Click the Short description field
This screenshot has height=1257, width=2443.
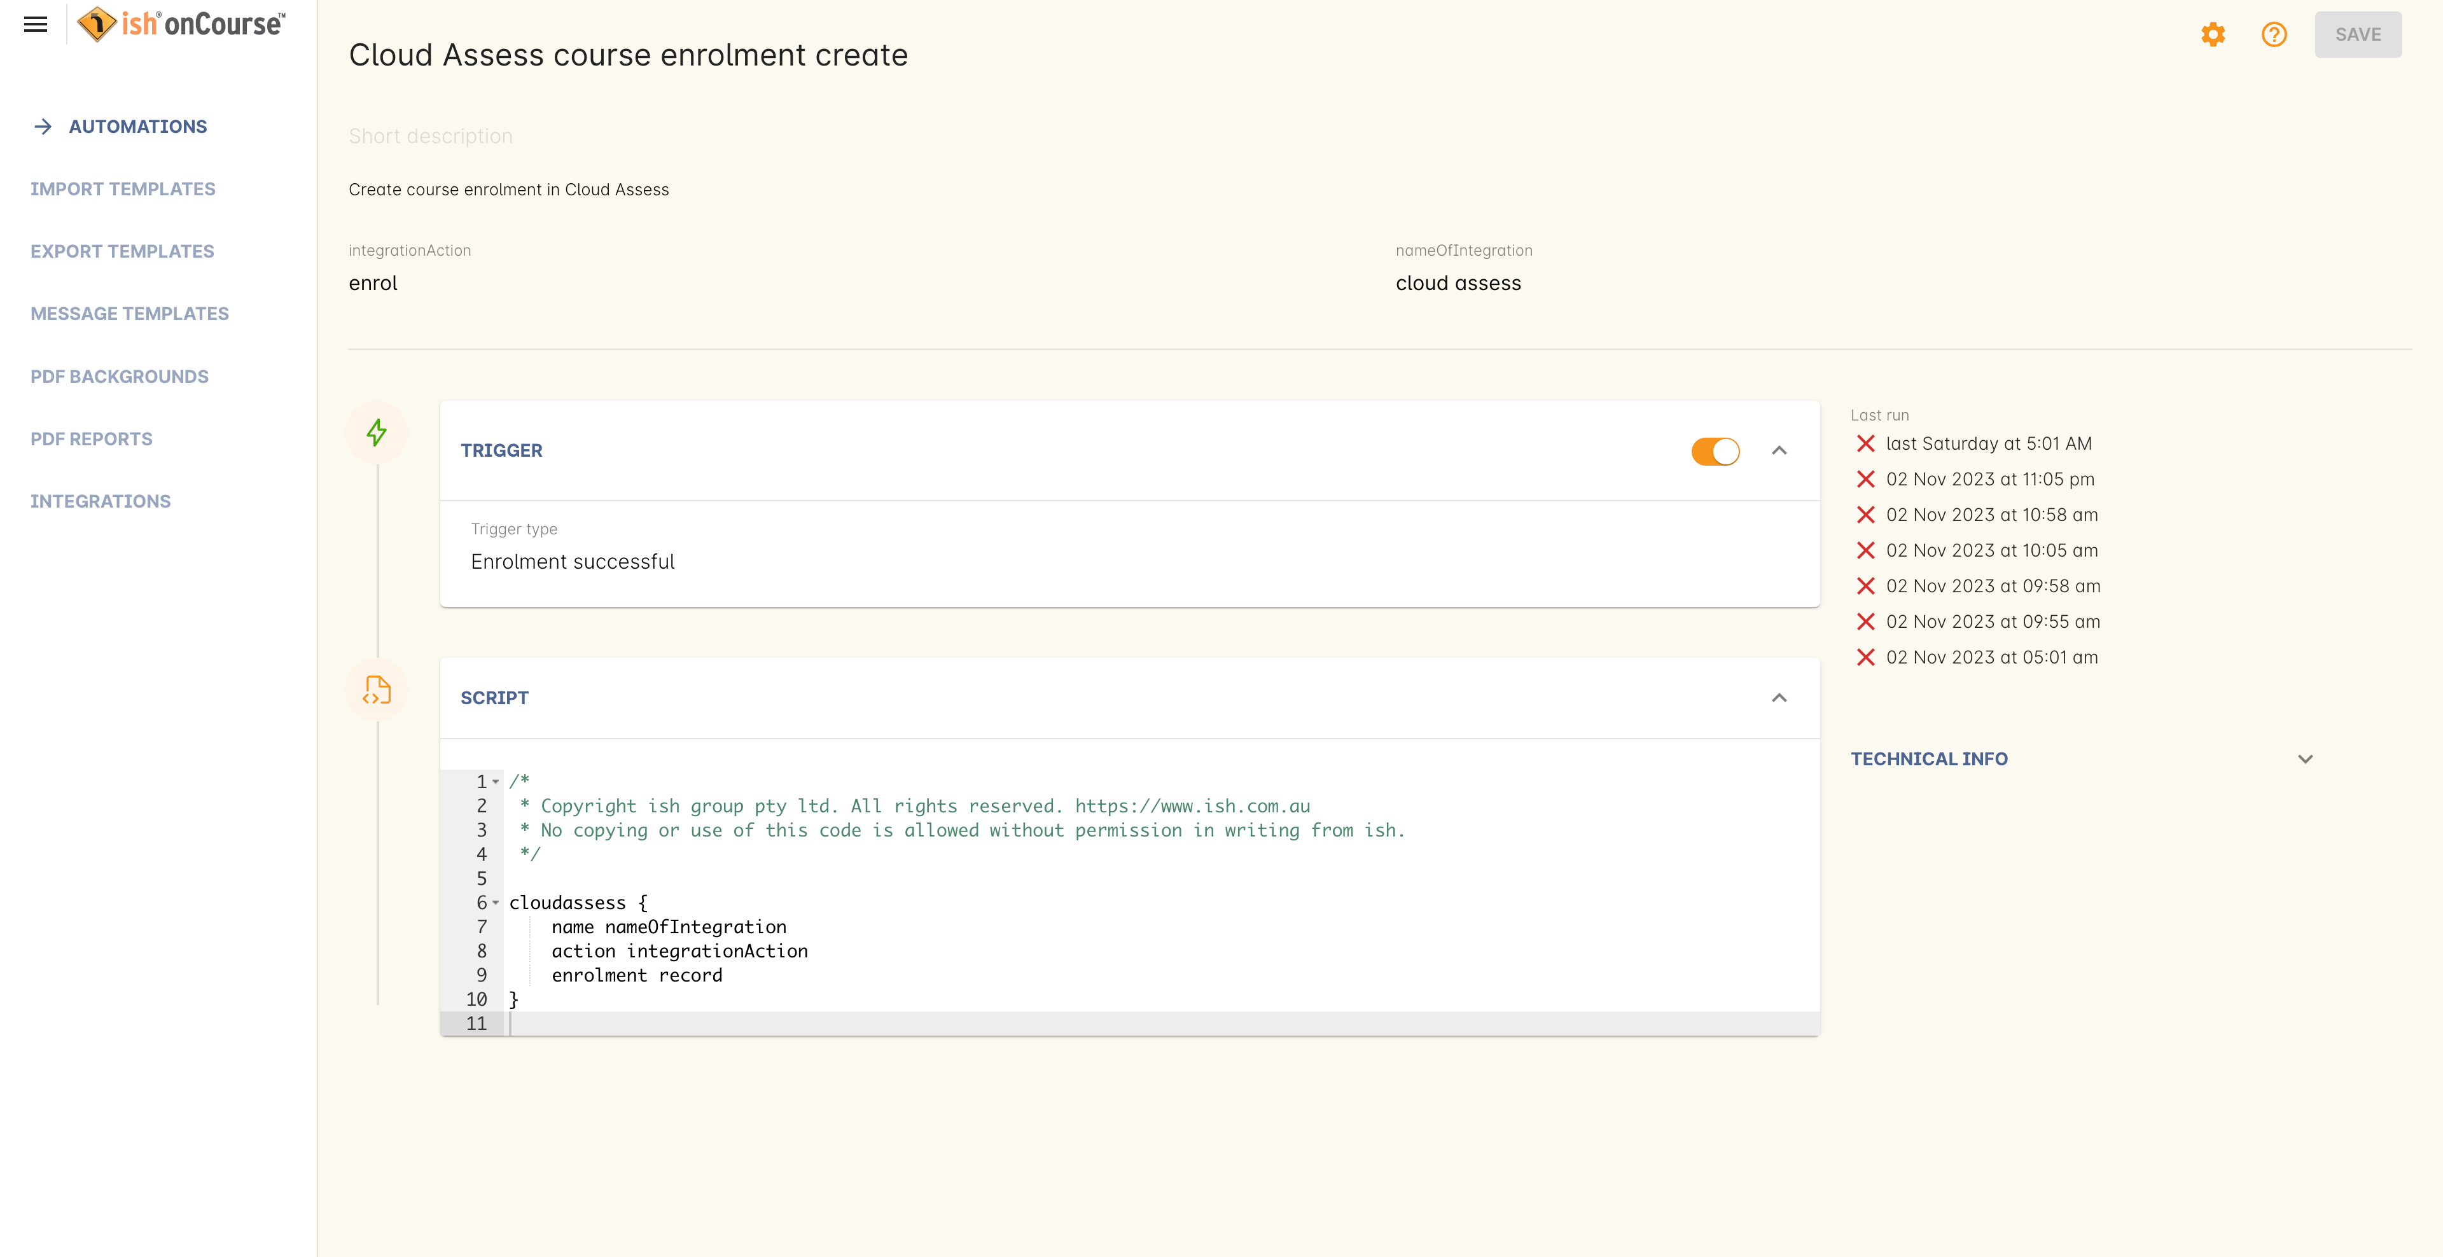point(431,137)
